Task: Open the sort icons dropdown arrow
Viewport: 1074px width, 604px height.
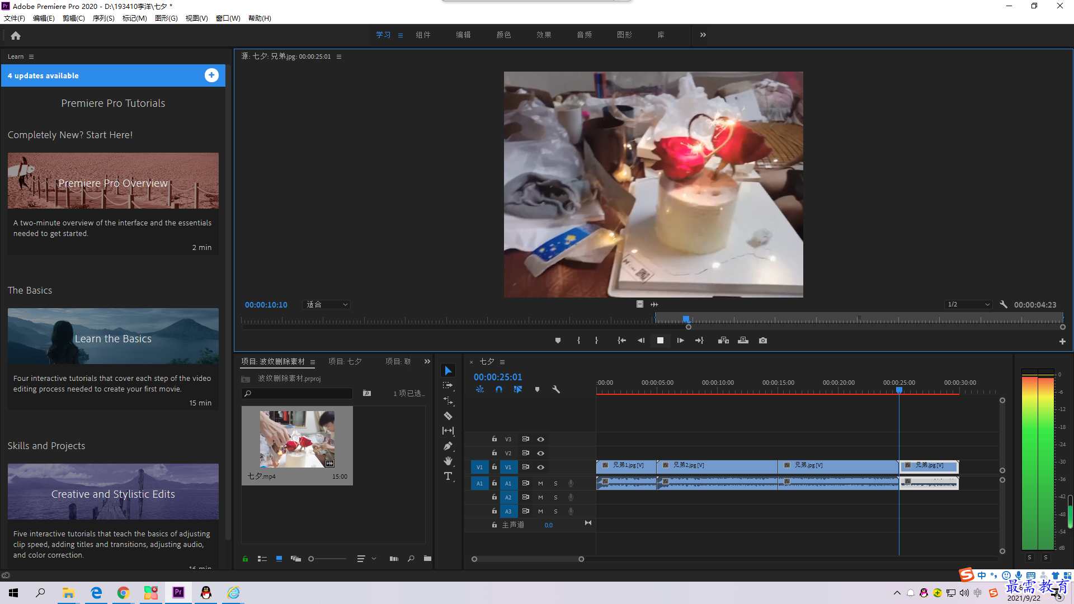Action: [374, 559]
